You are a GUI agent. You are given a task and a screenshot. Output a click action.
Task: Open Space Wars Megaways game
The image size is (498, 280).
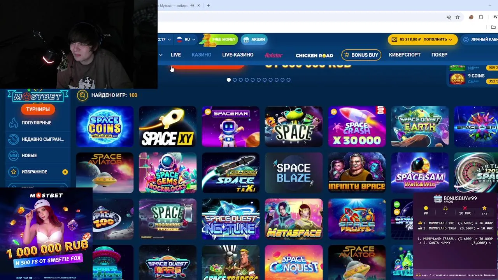(168, 219)
